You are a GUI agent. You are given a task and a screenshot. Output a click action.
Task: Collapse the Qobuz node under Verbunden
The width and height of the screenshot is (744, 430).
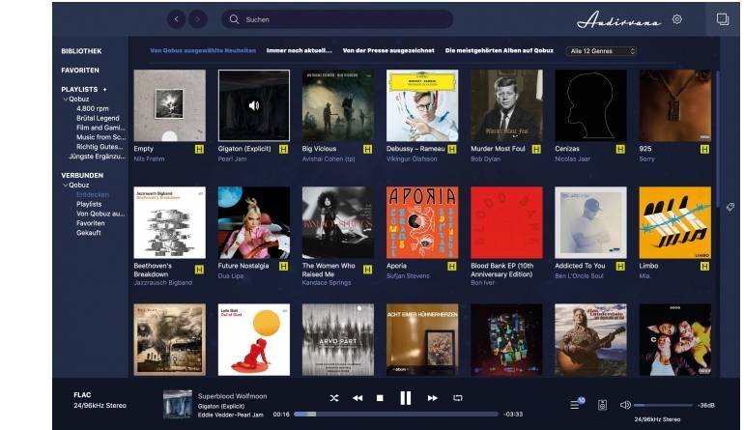66,186
